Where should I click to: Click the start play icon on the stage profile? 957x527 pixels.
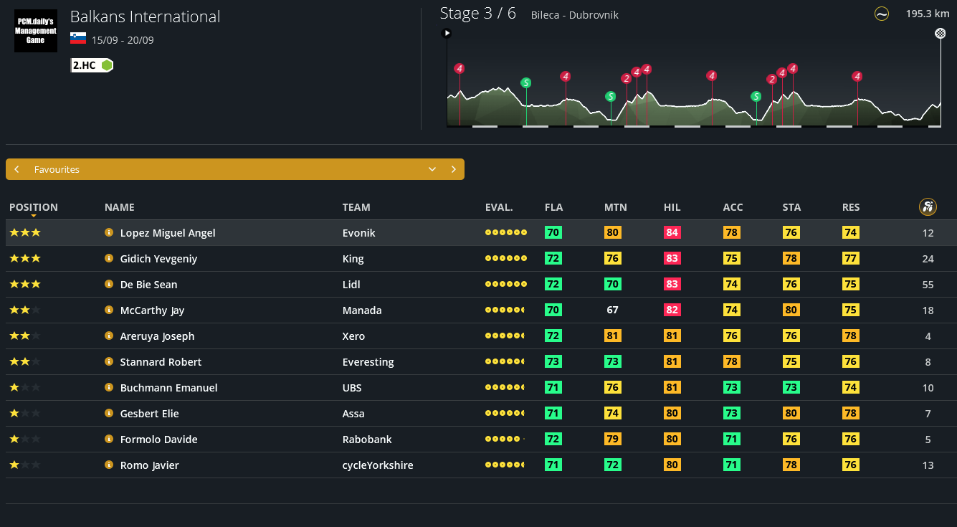pyautogui.click(x=447, y=33)
